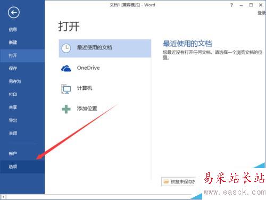This screenshot has height=200, width=266.
Task: Select the OneDrive location label
Action: 88,68
